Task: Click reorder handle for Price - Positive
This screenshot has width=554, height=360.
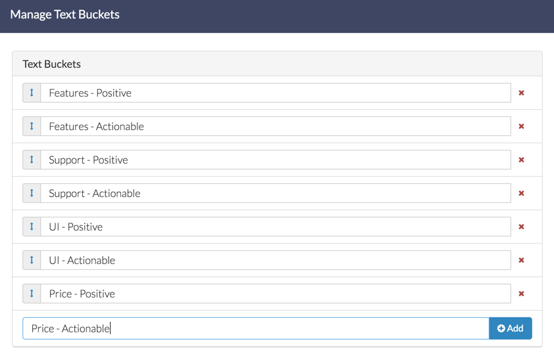Action: [x=32, y=294]
